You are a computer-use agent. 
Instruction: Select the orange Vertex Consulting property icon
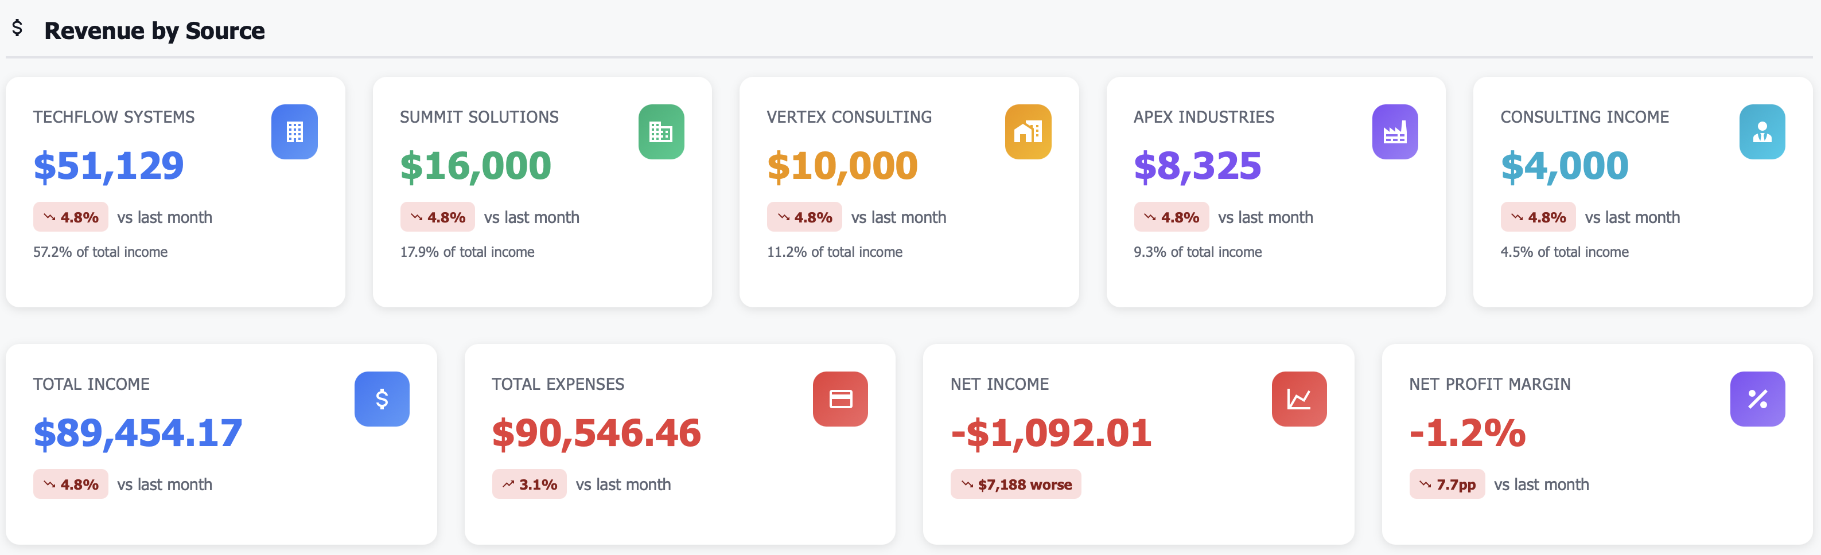tap(1029, 131)
